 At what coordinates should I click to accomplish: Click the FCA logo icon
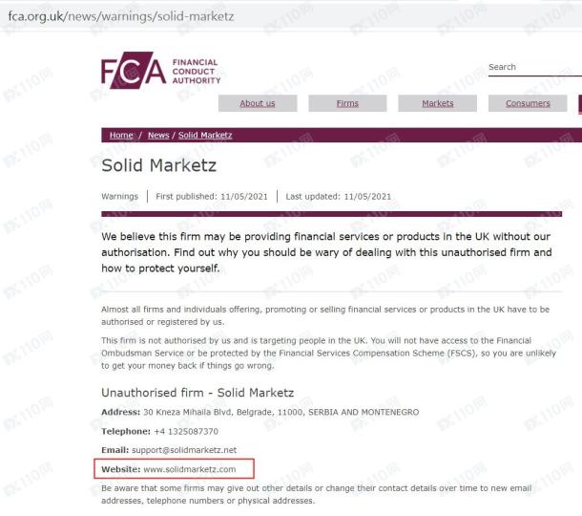coord(134,71)
